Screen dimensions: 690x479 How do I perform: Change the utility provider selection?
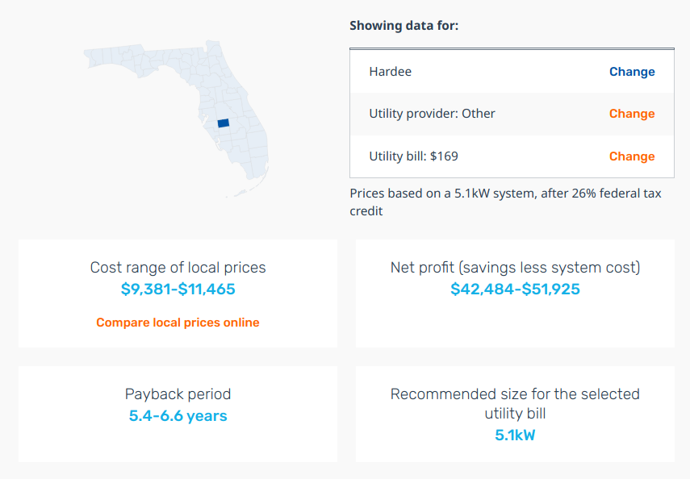(x=631, y=114)
